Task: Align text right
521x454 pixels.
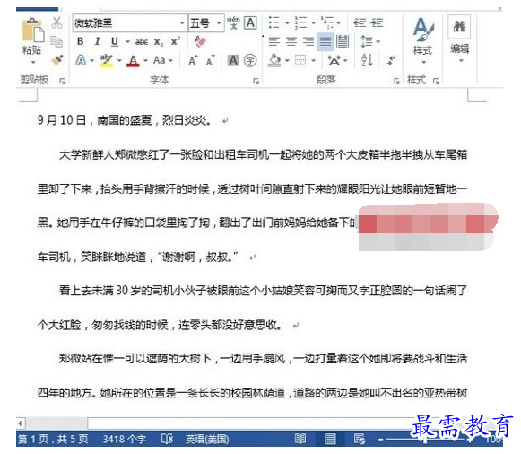Action: point(308,41)
